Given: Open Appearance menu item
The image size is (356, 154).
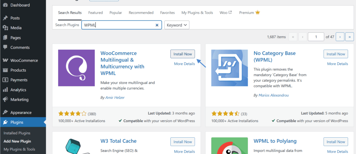Looking at the screenshot, I should tap(23, 112).
